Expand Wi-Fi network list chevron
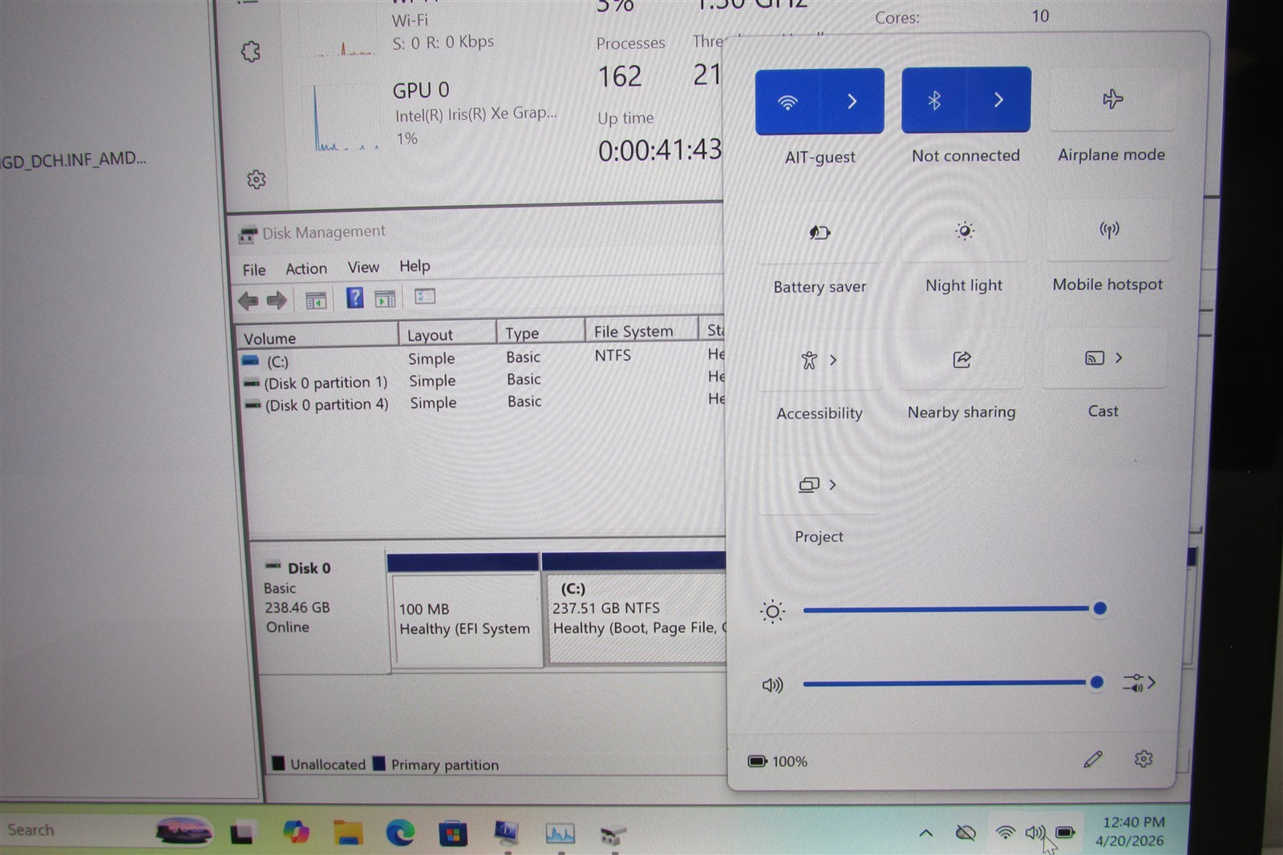 coord(852,101)
